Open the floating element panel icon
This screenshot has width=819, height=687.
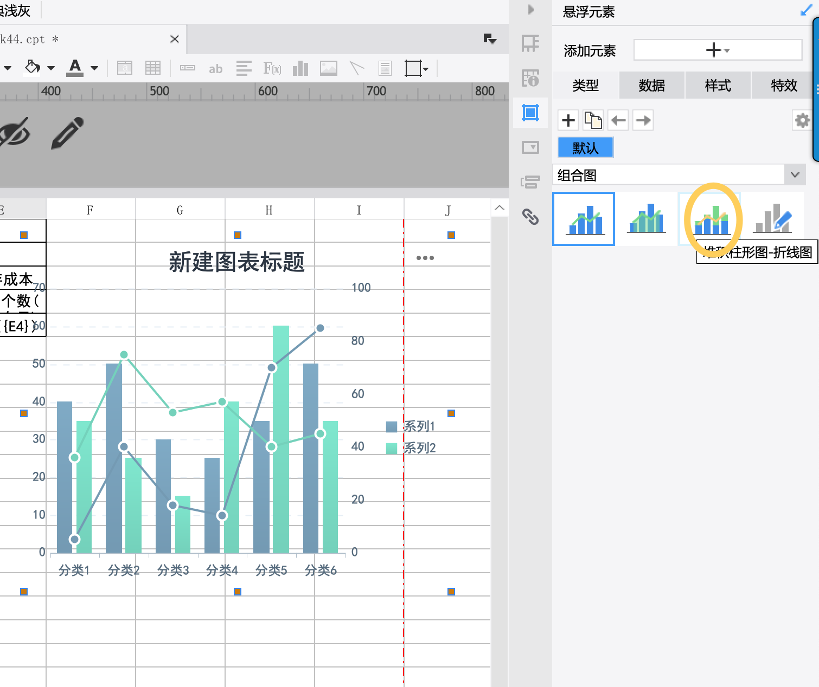click(530, 113)
